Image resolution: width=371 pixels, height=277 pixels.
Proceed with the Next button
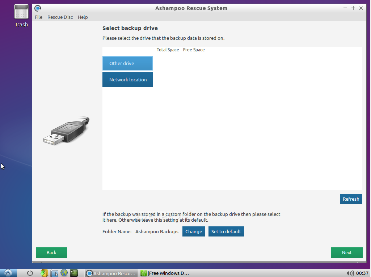[x=347, y=253]
